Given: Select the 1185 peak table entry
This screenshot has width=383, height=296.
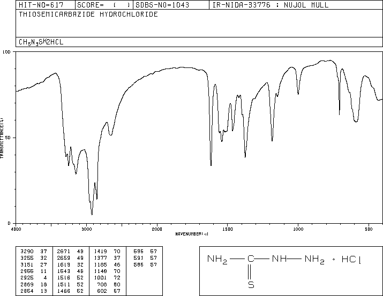Looking at the screenshot, I should pos(107,264).
